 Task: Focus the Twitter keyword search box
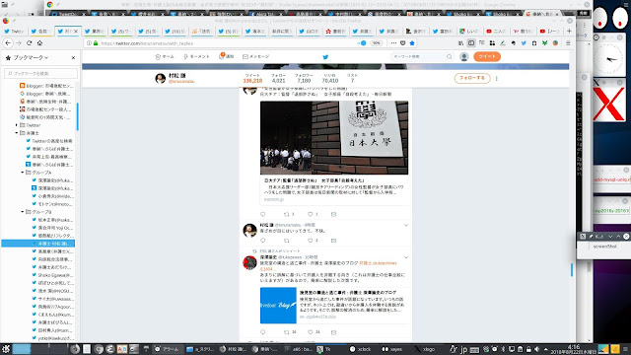pyautogui.click(x=422, y=57)
